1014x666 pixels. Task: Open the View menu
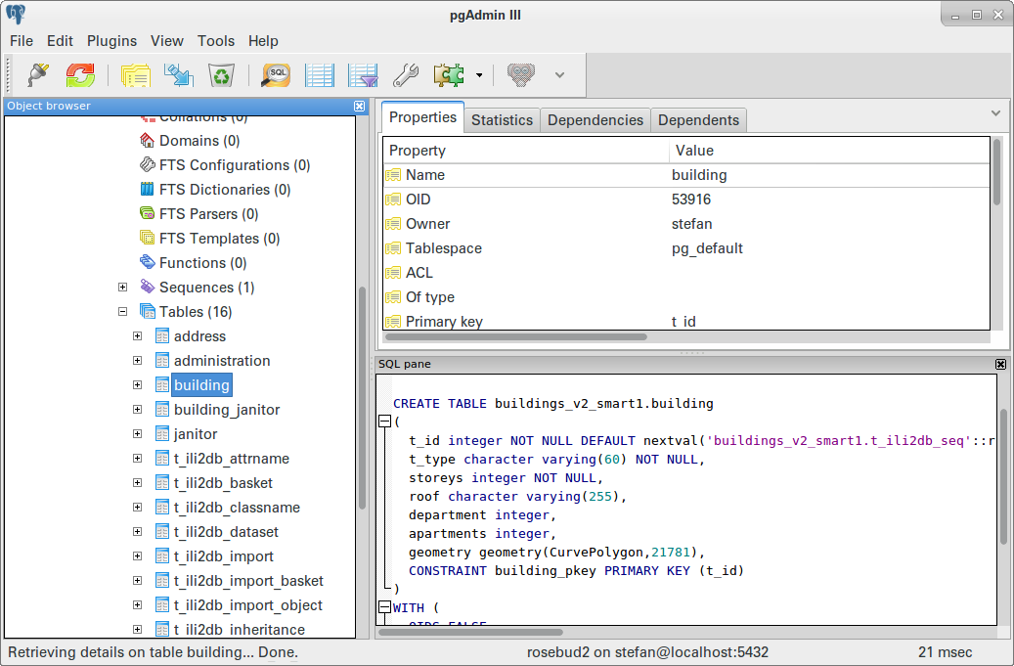click(x=167, y=41)
